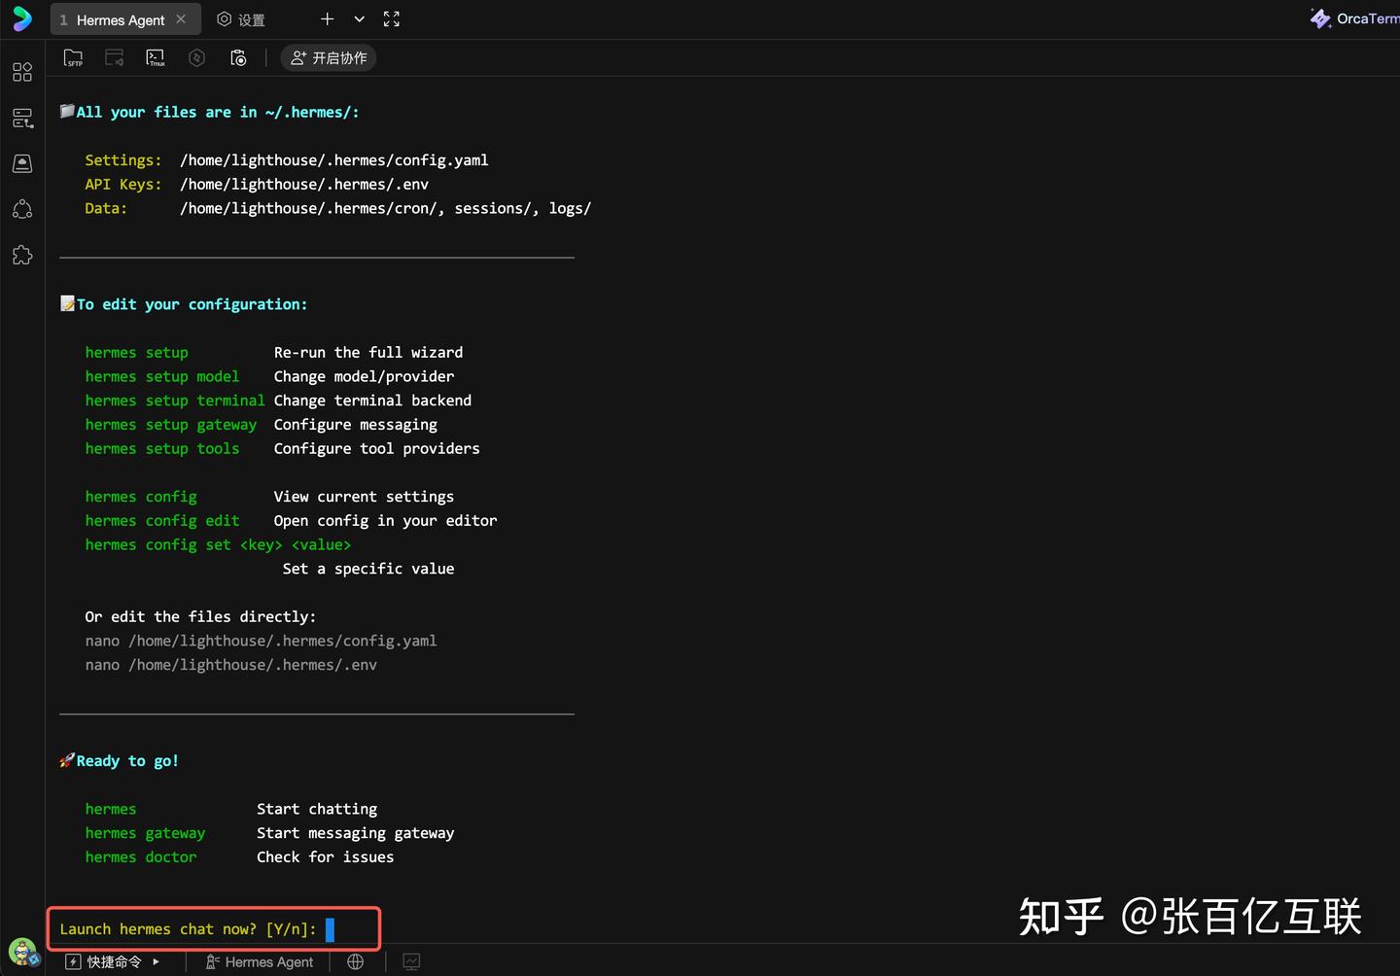The height and width of the screenshot is (976, 1400).
Task: Close the Hermes Agent tab
Action: point(181,19)
